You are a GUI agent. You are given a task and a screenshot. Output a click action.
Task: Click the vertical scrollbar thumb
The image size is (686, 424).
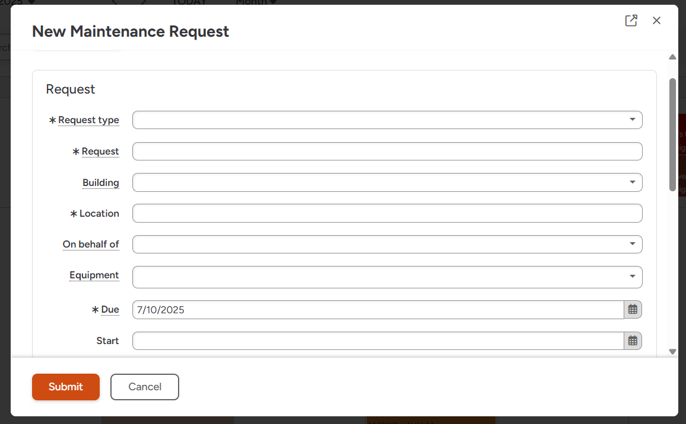pyautogui.click(x=672, y=134)
